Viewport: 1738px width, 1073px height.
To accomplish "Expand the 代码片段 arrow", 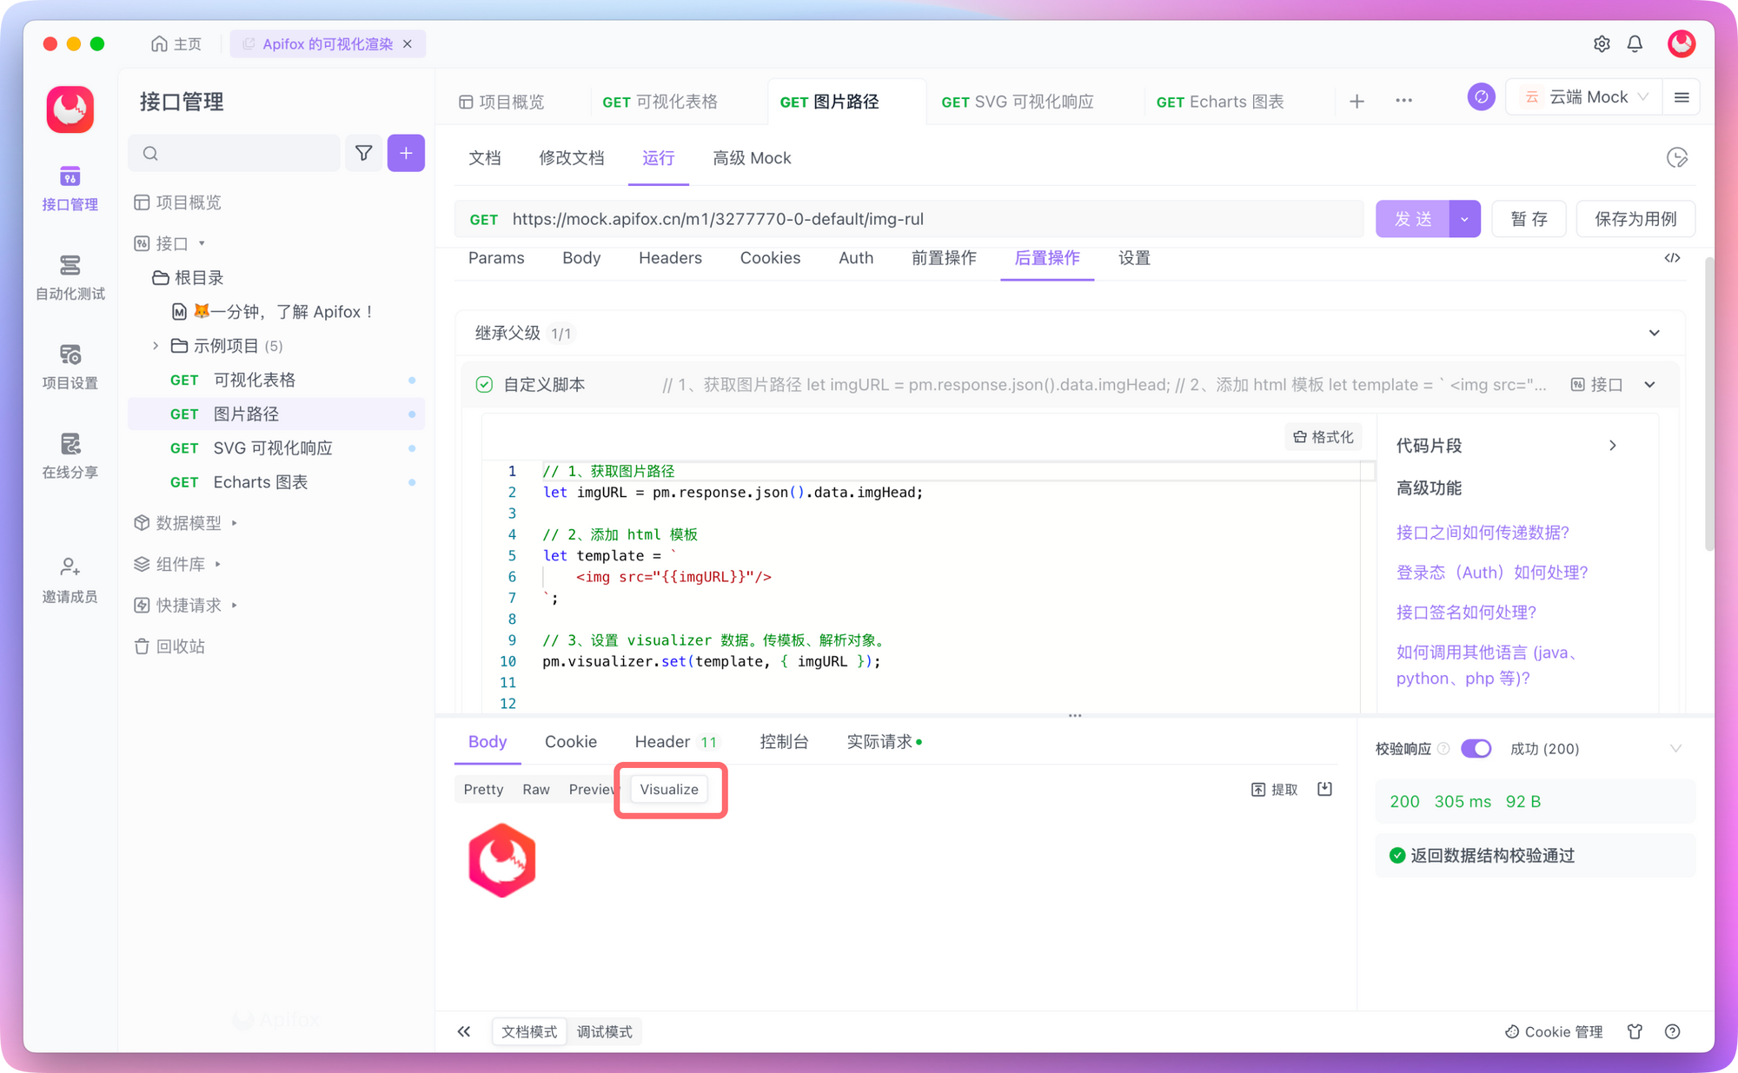I will (1612, 446).
